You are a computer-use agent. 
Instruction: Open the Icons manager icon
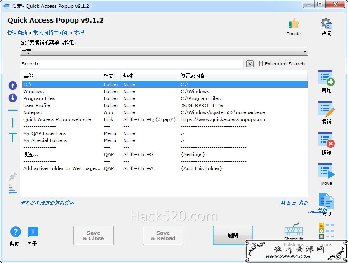click(x=326, y=231)
